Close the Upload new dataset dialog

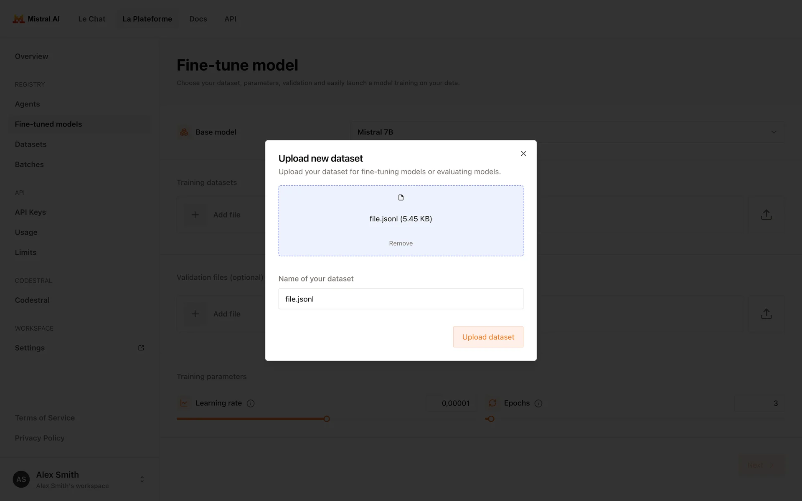(523, 154)
